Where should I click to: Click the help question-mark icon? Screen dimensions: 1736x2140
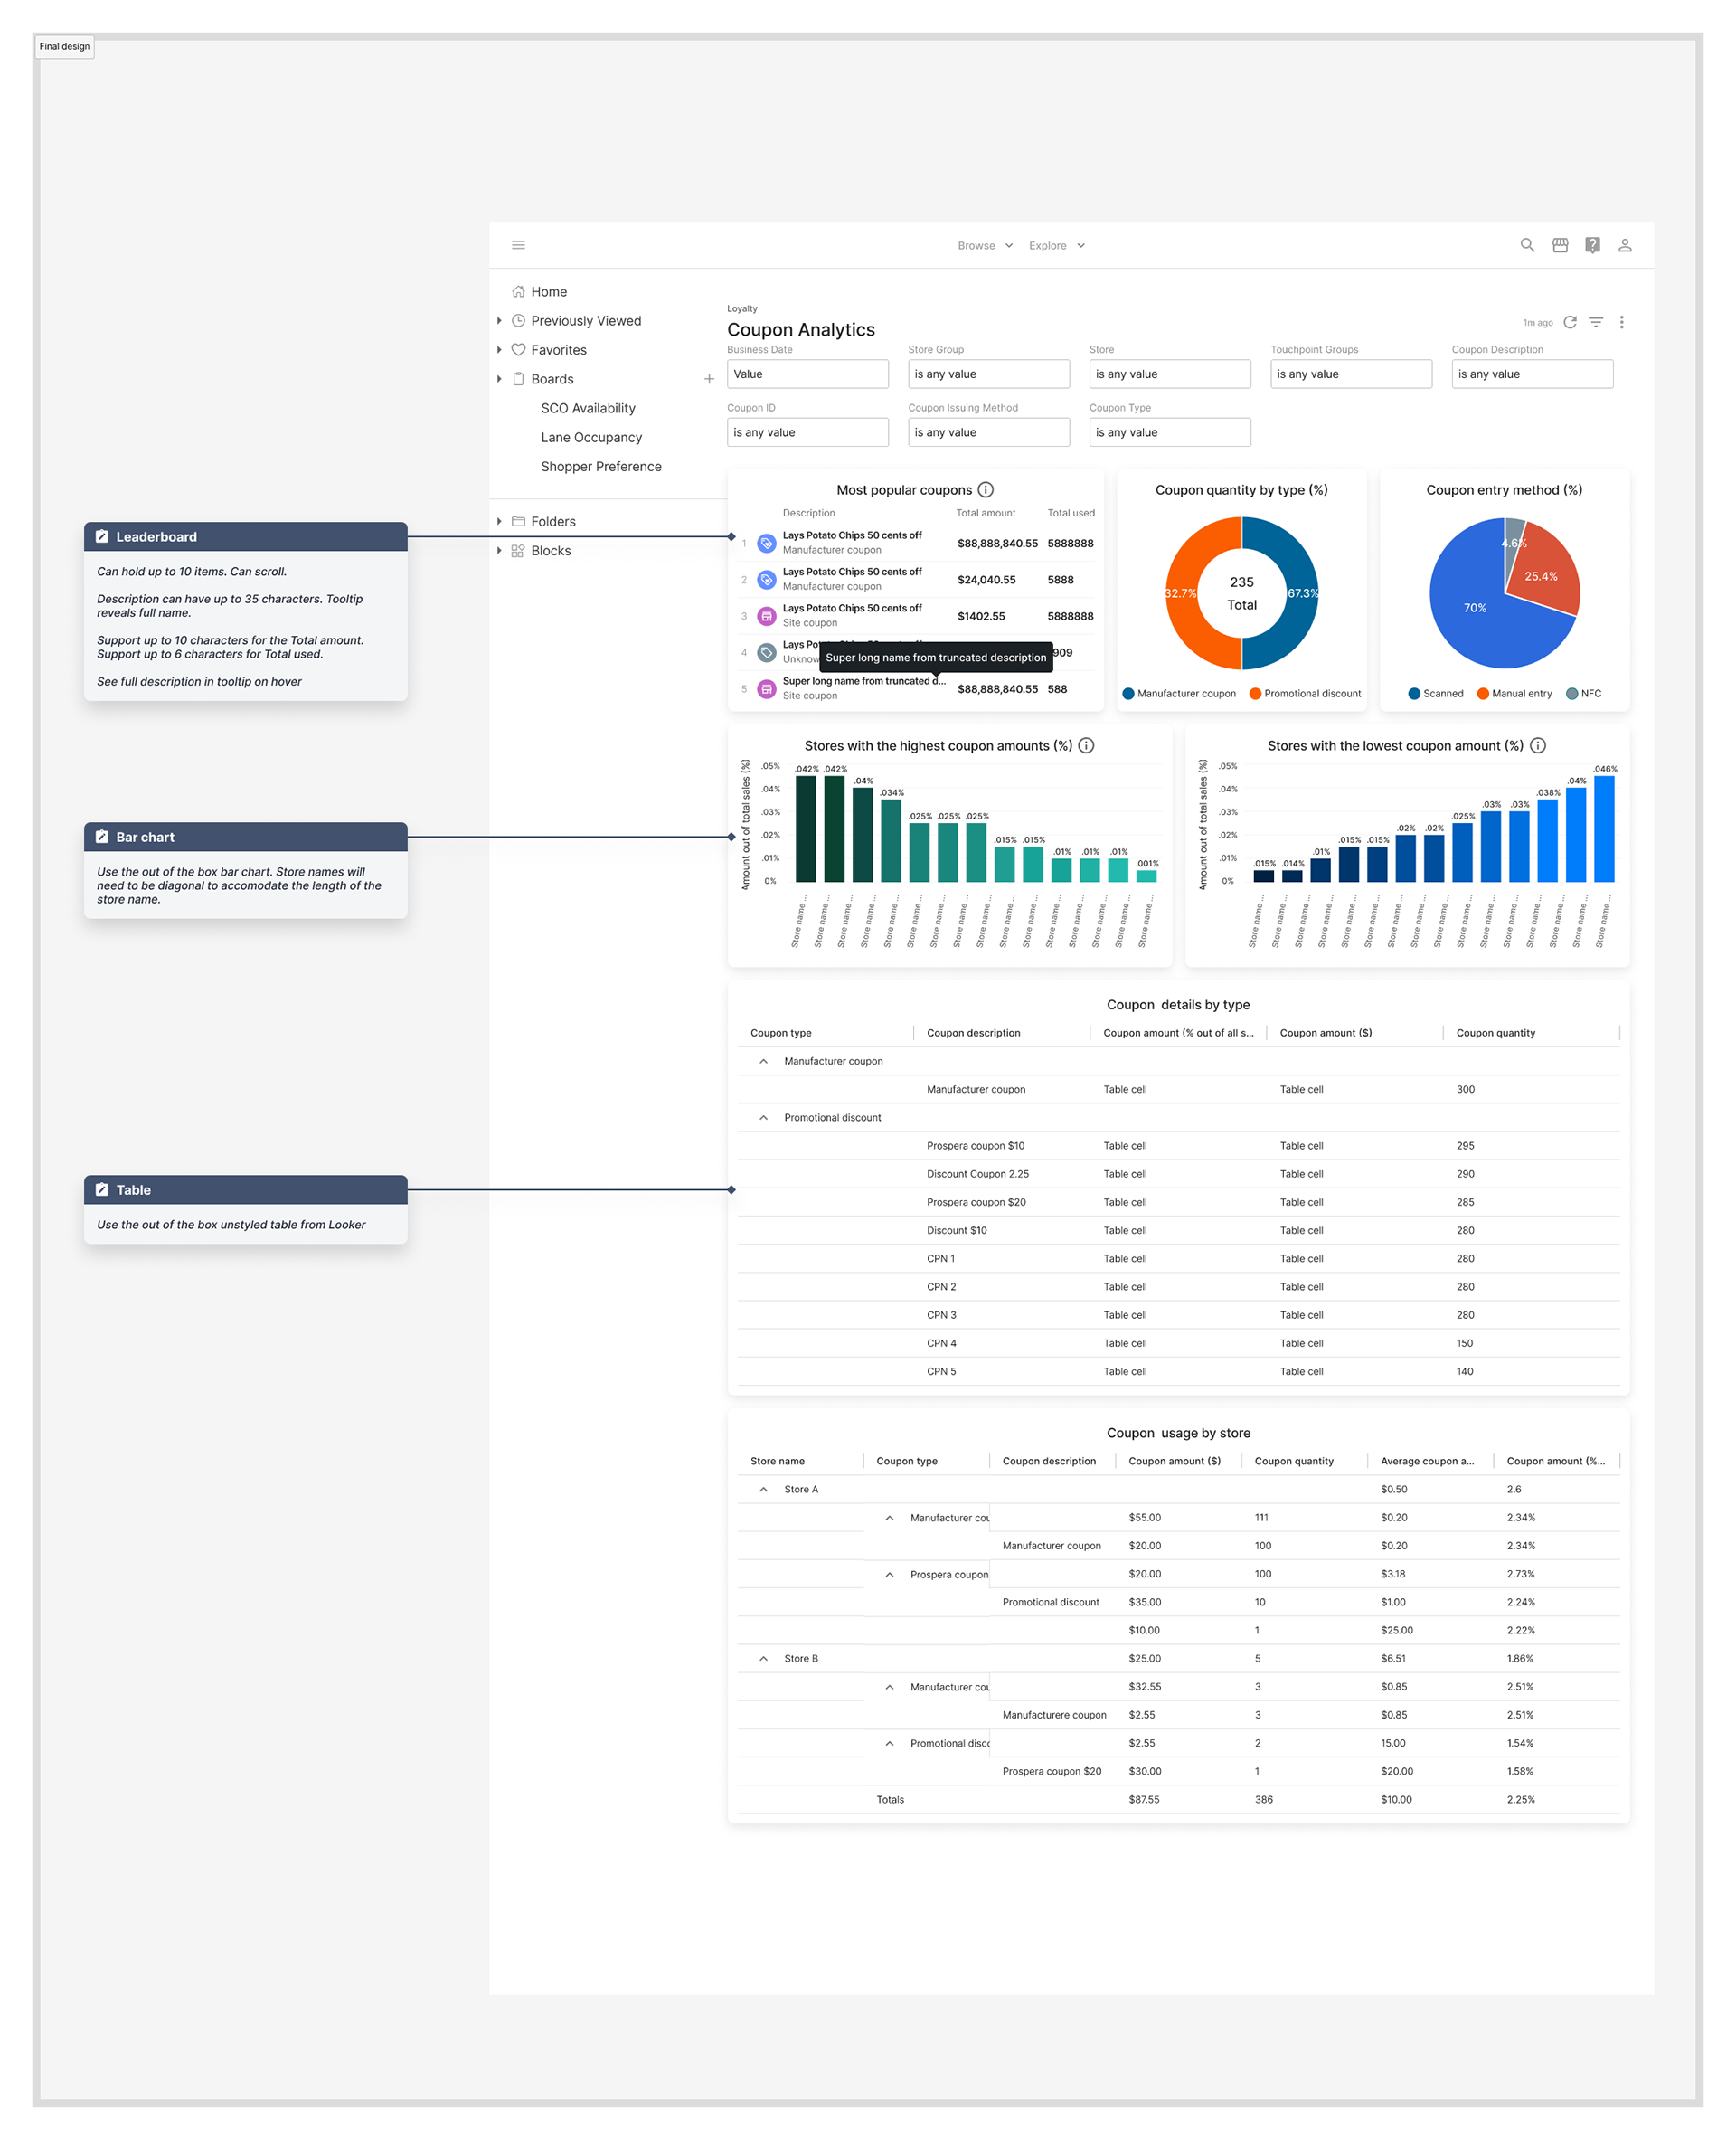click(1592, 245)
